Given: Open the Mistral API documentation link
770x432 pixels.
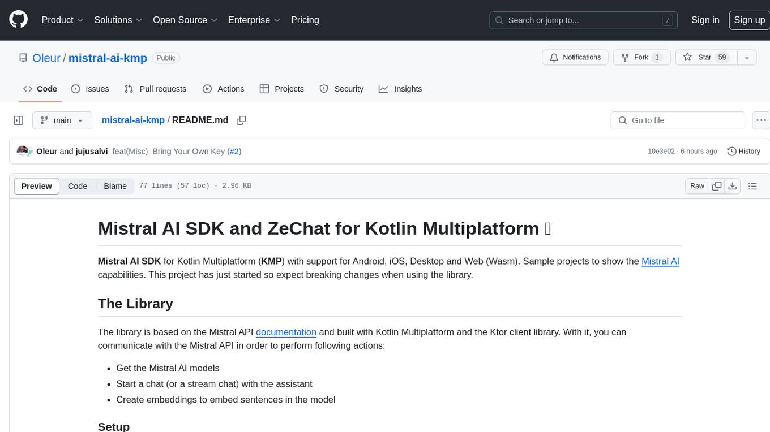Looking at the screenshot, I should click(286, 332).
